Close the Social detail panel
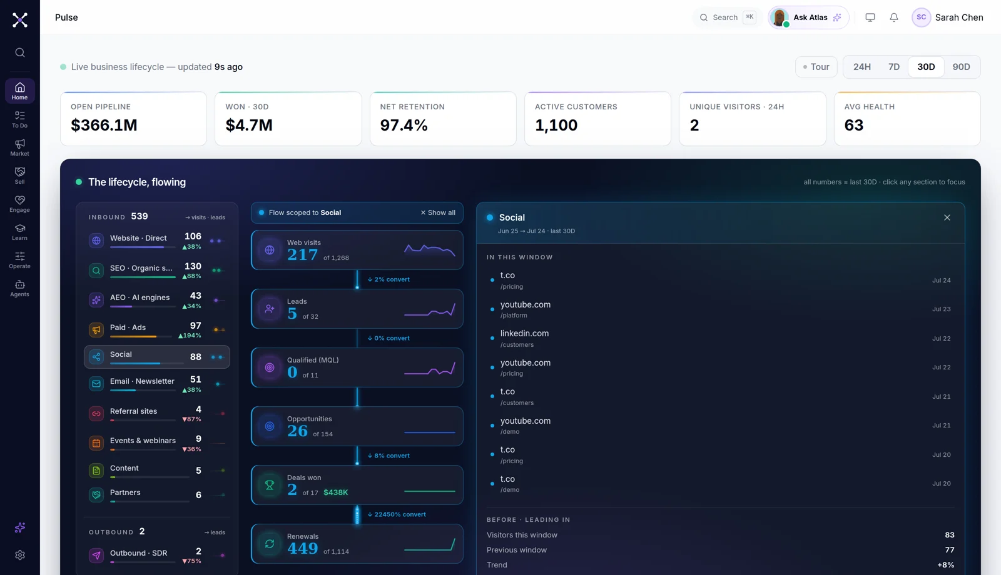 [947, 217]
